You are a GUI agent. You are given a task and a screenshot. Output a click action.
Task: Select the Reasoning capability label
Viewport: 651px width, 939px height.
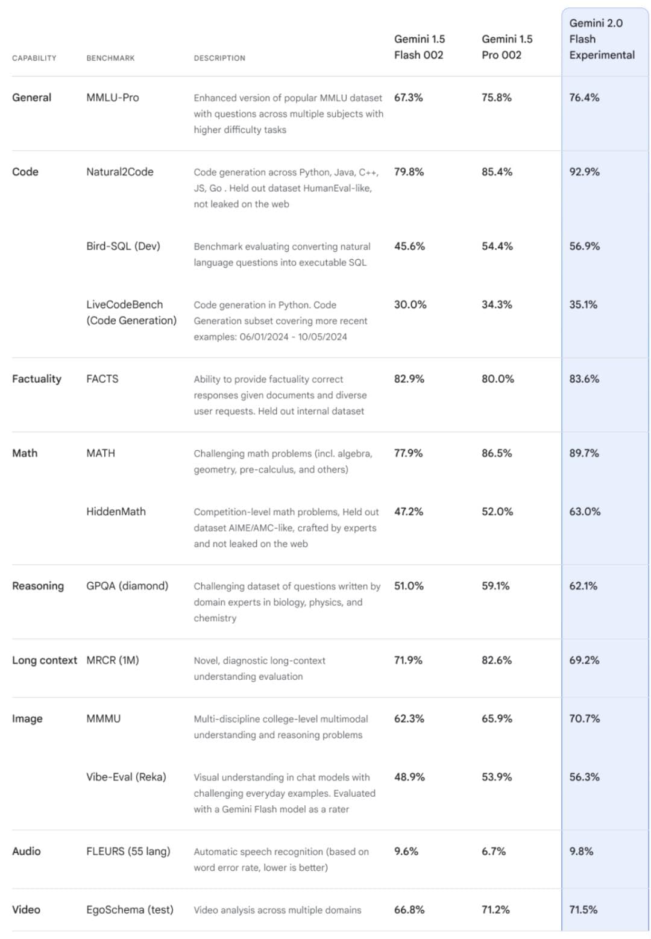[x=38, y=586]
